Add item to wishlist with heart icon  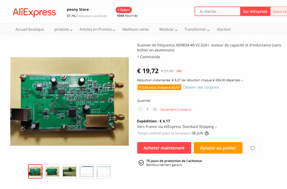tap(252, 148)
